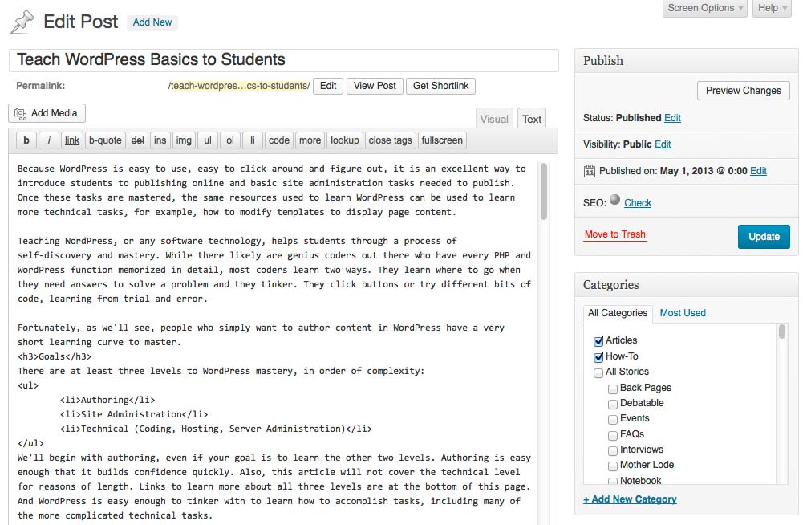This screenshot has width=803, height=525.
Task: Click the Categories list scrollbar thumb
Action: 782,332
